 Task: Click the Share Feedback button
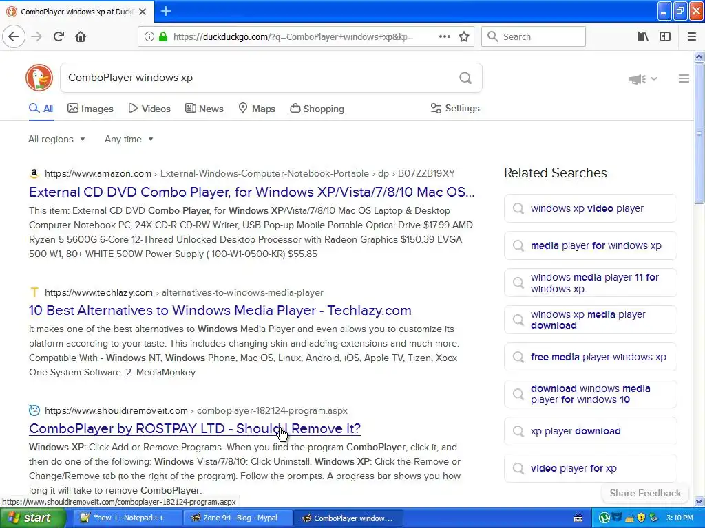pos(645,493)
